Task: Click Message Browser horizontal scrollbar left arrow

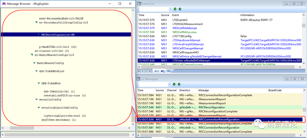Action: [x=3, y=128]
